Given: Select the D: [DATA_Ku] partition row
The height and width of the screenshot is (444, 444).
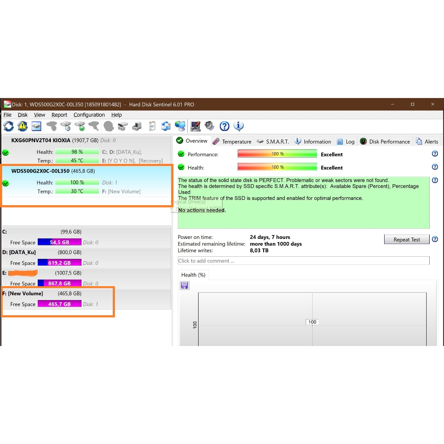Looking at the screenshot, I should pyautogui.click(x=87, y=258).
